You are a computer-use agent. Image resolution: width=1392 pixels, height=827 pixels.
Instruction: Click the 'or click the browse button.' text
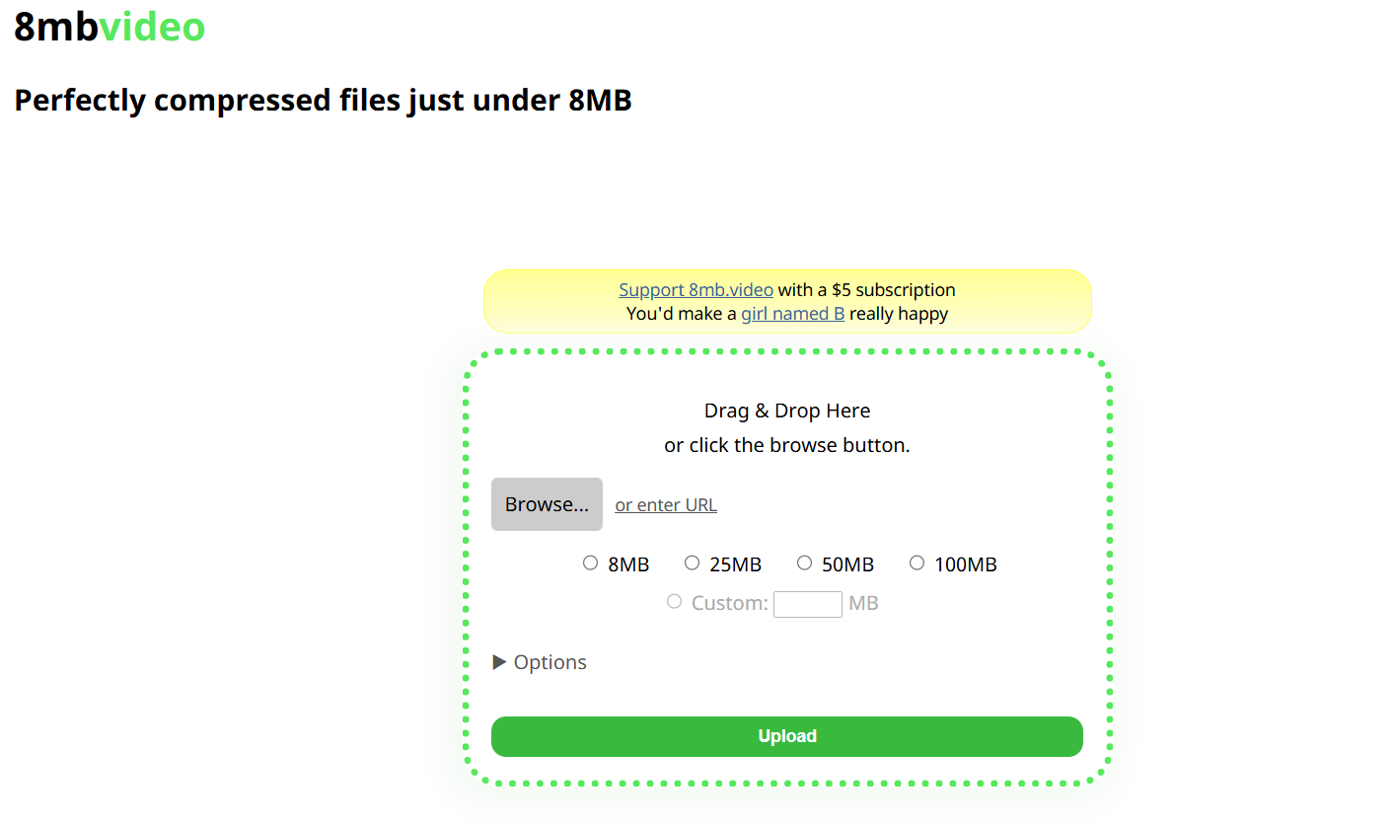[x=787, y=445]
